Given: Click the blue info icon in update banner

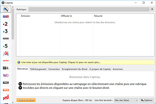Looking at the screenshot, I should click(19, 62).
